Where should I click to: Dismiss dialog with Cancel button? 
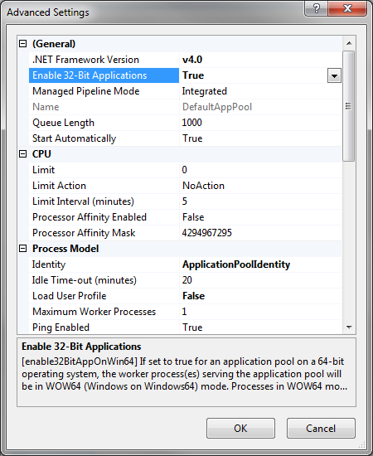pyautogui.click(x=321, y=428)
